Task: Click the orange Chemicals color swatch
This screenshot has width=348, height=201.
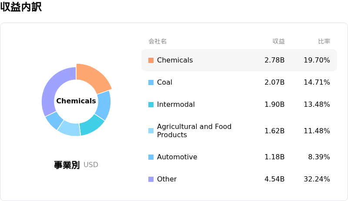Action: (151, 60)
